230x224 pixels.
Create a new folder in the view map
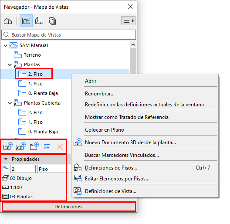pyautogui.click(x=34, y=146)
